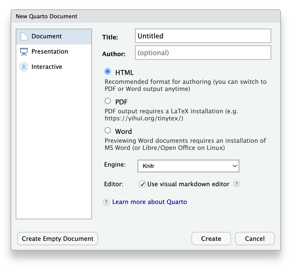Click the Document page icon

point(24,36)
